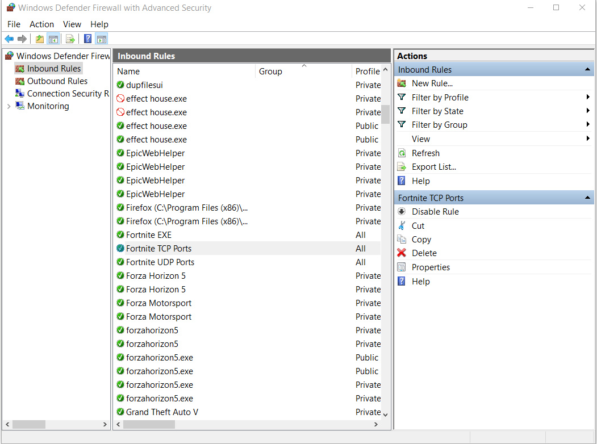Click the Export List toolbar icon
The width and height of the screenshot is (597, 444).
click(70, 39)
